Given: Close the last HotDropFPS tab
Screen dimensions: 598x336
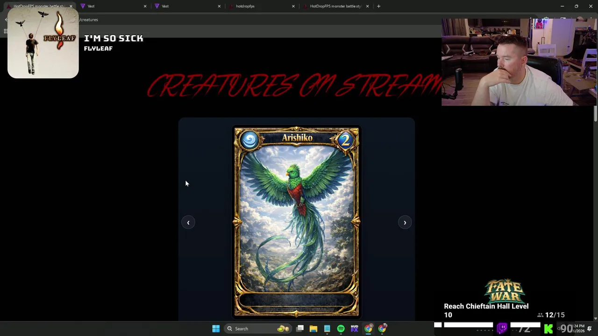Looking at the screenshot, I should [367, 6].
